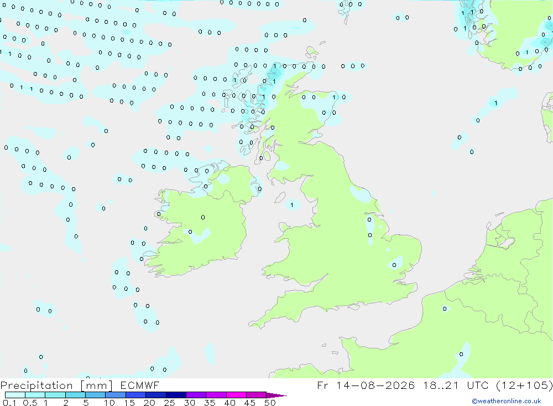Click legend swatch between 35 and 40
This screenshot has width=553, height=406.
point(216,395)
